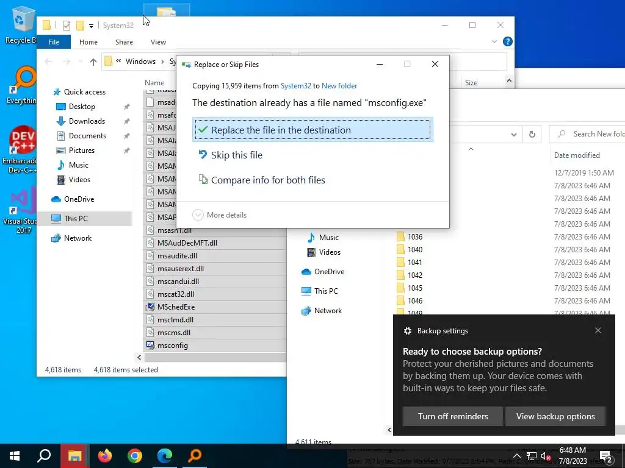
Task: Open Firefox from the taskbar
Action: 105,456
